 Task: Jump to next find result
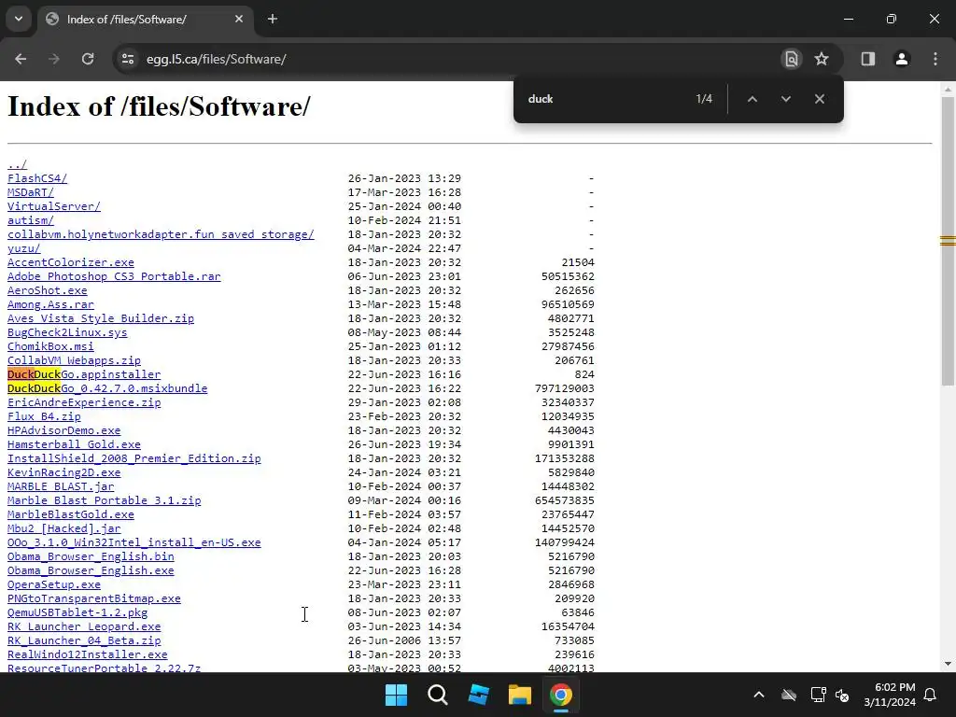coord(786,99)
